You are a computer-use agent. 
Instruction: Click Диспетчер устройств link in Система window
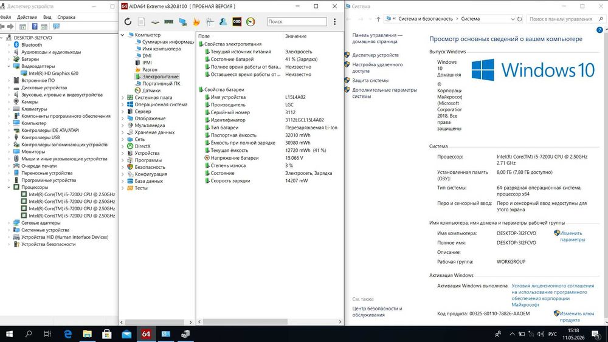click(375, 55)
